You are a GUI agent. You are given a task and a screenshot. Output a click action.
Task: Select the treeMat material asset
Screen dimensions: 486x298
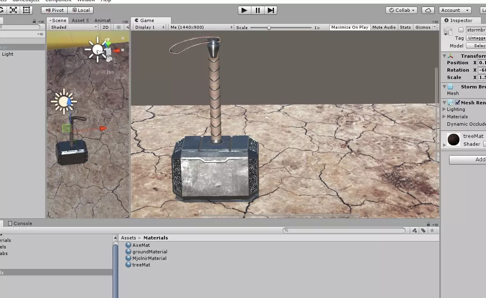pyautogui.click(x=138, y=265)
